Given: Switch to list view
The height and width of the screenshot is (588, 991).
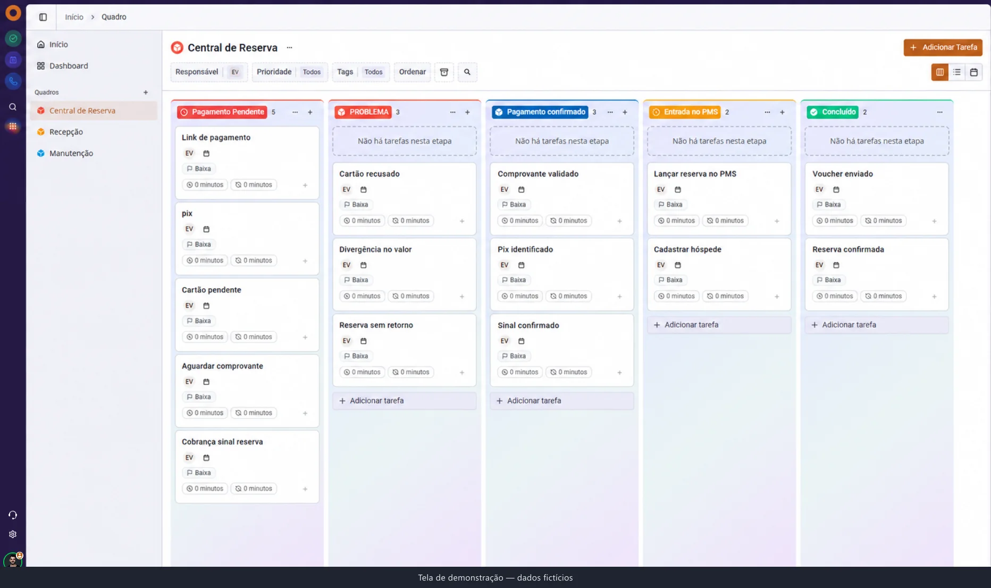Looking at the screenshot, I should [956, 72].
